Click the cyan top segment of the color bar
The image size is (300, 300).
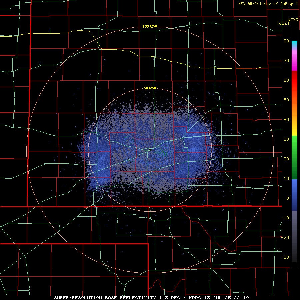point(294,44)
